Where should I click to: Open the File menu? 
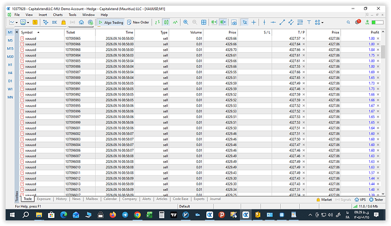coord(17,15)
